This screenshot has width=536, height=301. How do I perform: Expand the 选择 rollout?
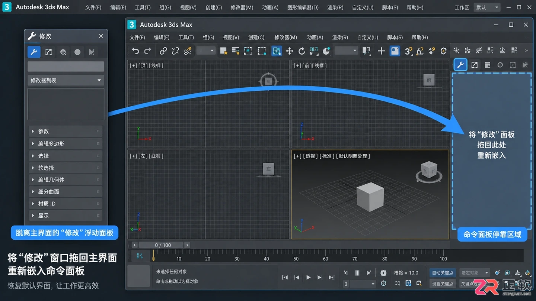(x=66, y=156)
